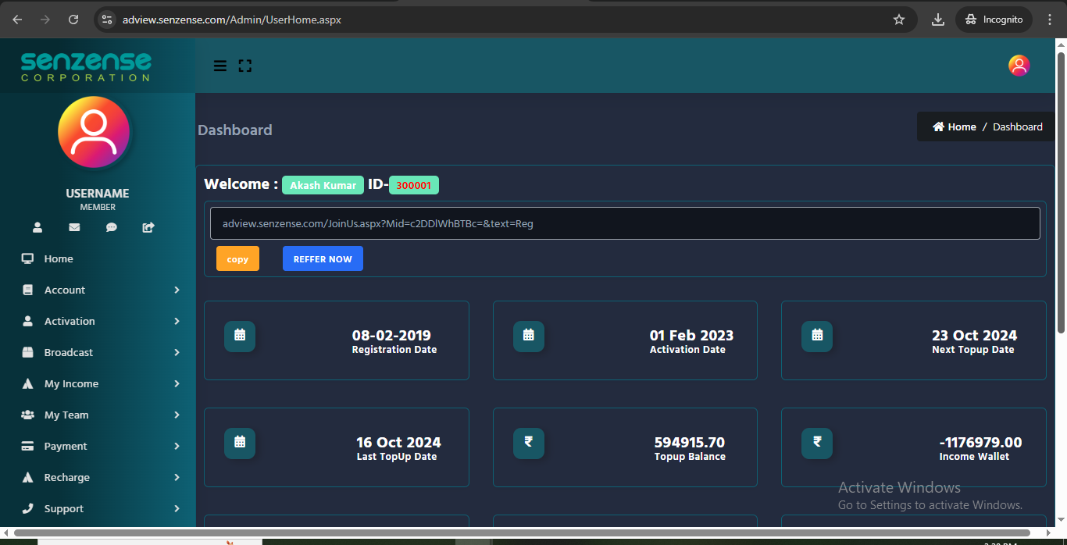Screen dimensions: 1067x545
Task: Expand the Activation chevron arrow
Action: coord(177,321)
